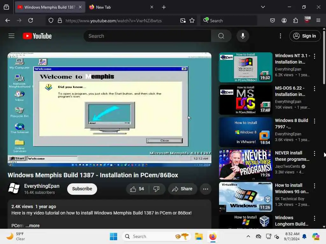Close the New Tab tab
The height and width of the screenshot is (244, 326).
(x=152, y=7)
